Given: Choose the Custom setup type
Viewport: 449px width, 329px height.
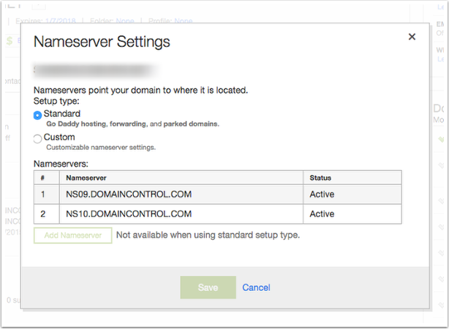Looking at the screenshot, I should point(37,139).
